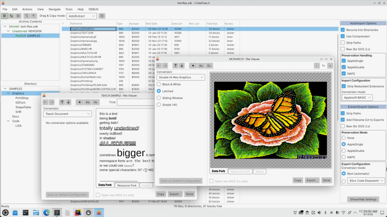Click the up arrow in TEACH.SAMPLE viewer
Image resolution: width=387 pixels, height=217 pixels.
62,102
